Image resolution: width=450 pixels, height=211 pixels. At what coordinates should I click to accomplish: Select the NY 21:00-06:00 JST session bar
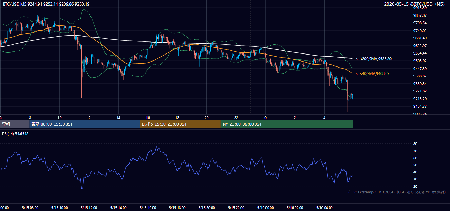[287, 124]
